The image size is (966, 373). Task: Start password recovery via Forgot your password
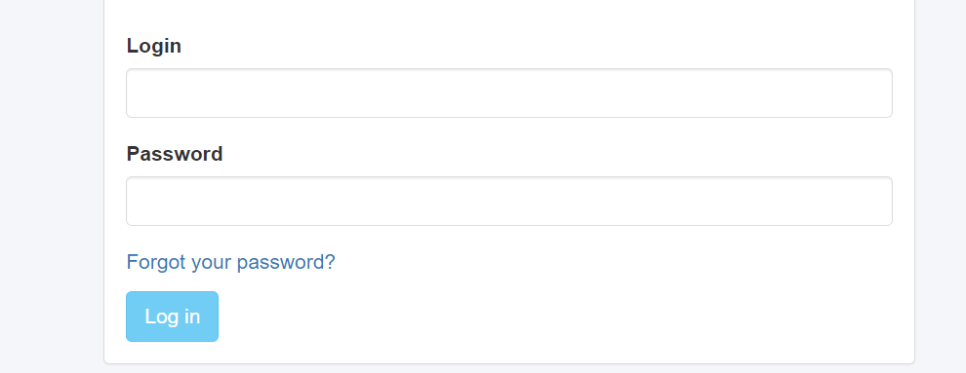click(x=230, y=262)
